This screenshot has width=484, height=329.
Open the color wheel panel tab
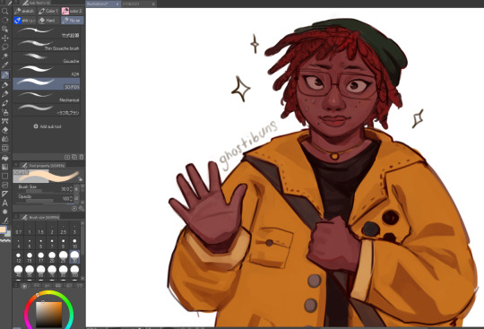[x=24, y=286]
